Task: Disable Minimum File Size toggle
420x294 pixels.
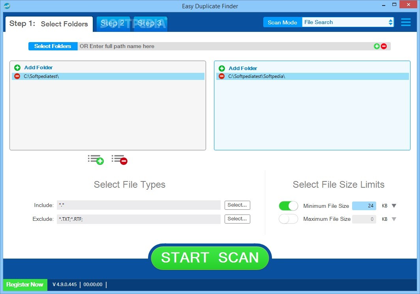Action: point(289,206)
